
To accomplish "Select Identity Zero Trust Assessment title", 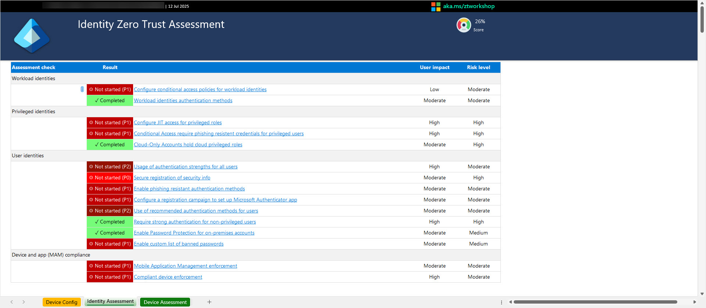I will [151, 24].
